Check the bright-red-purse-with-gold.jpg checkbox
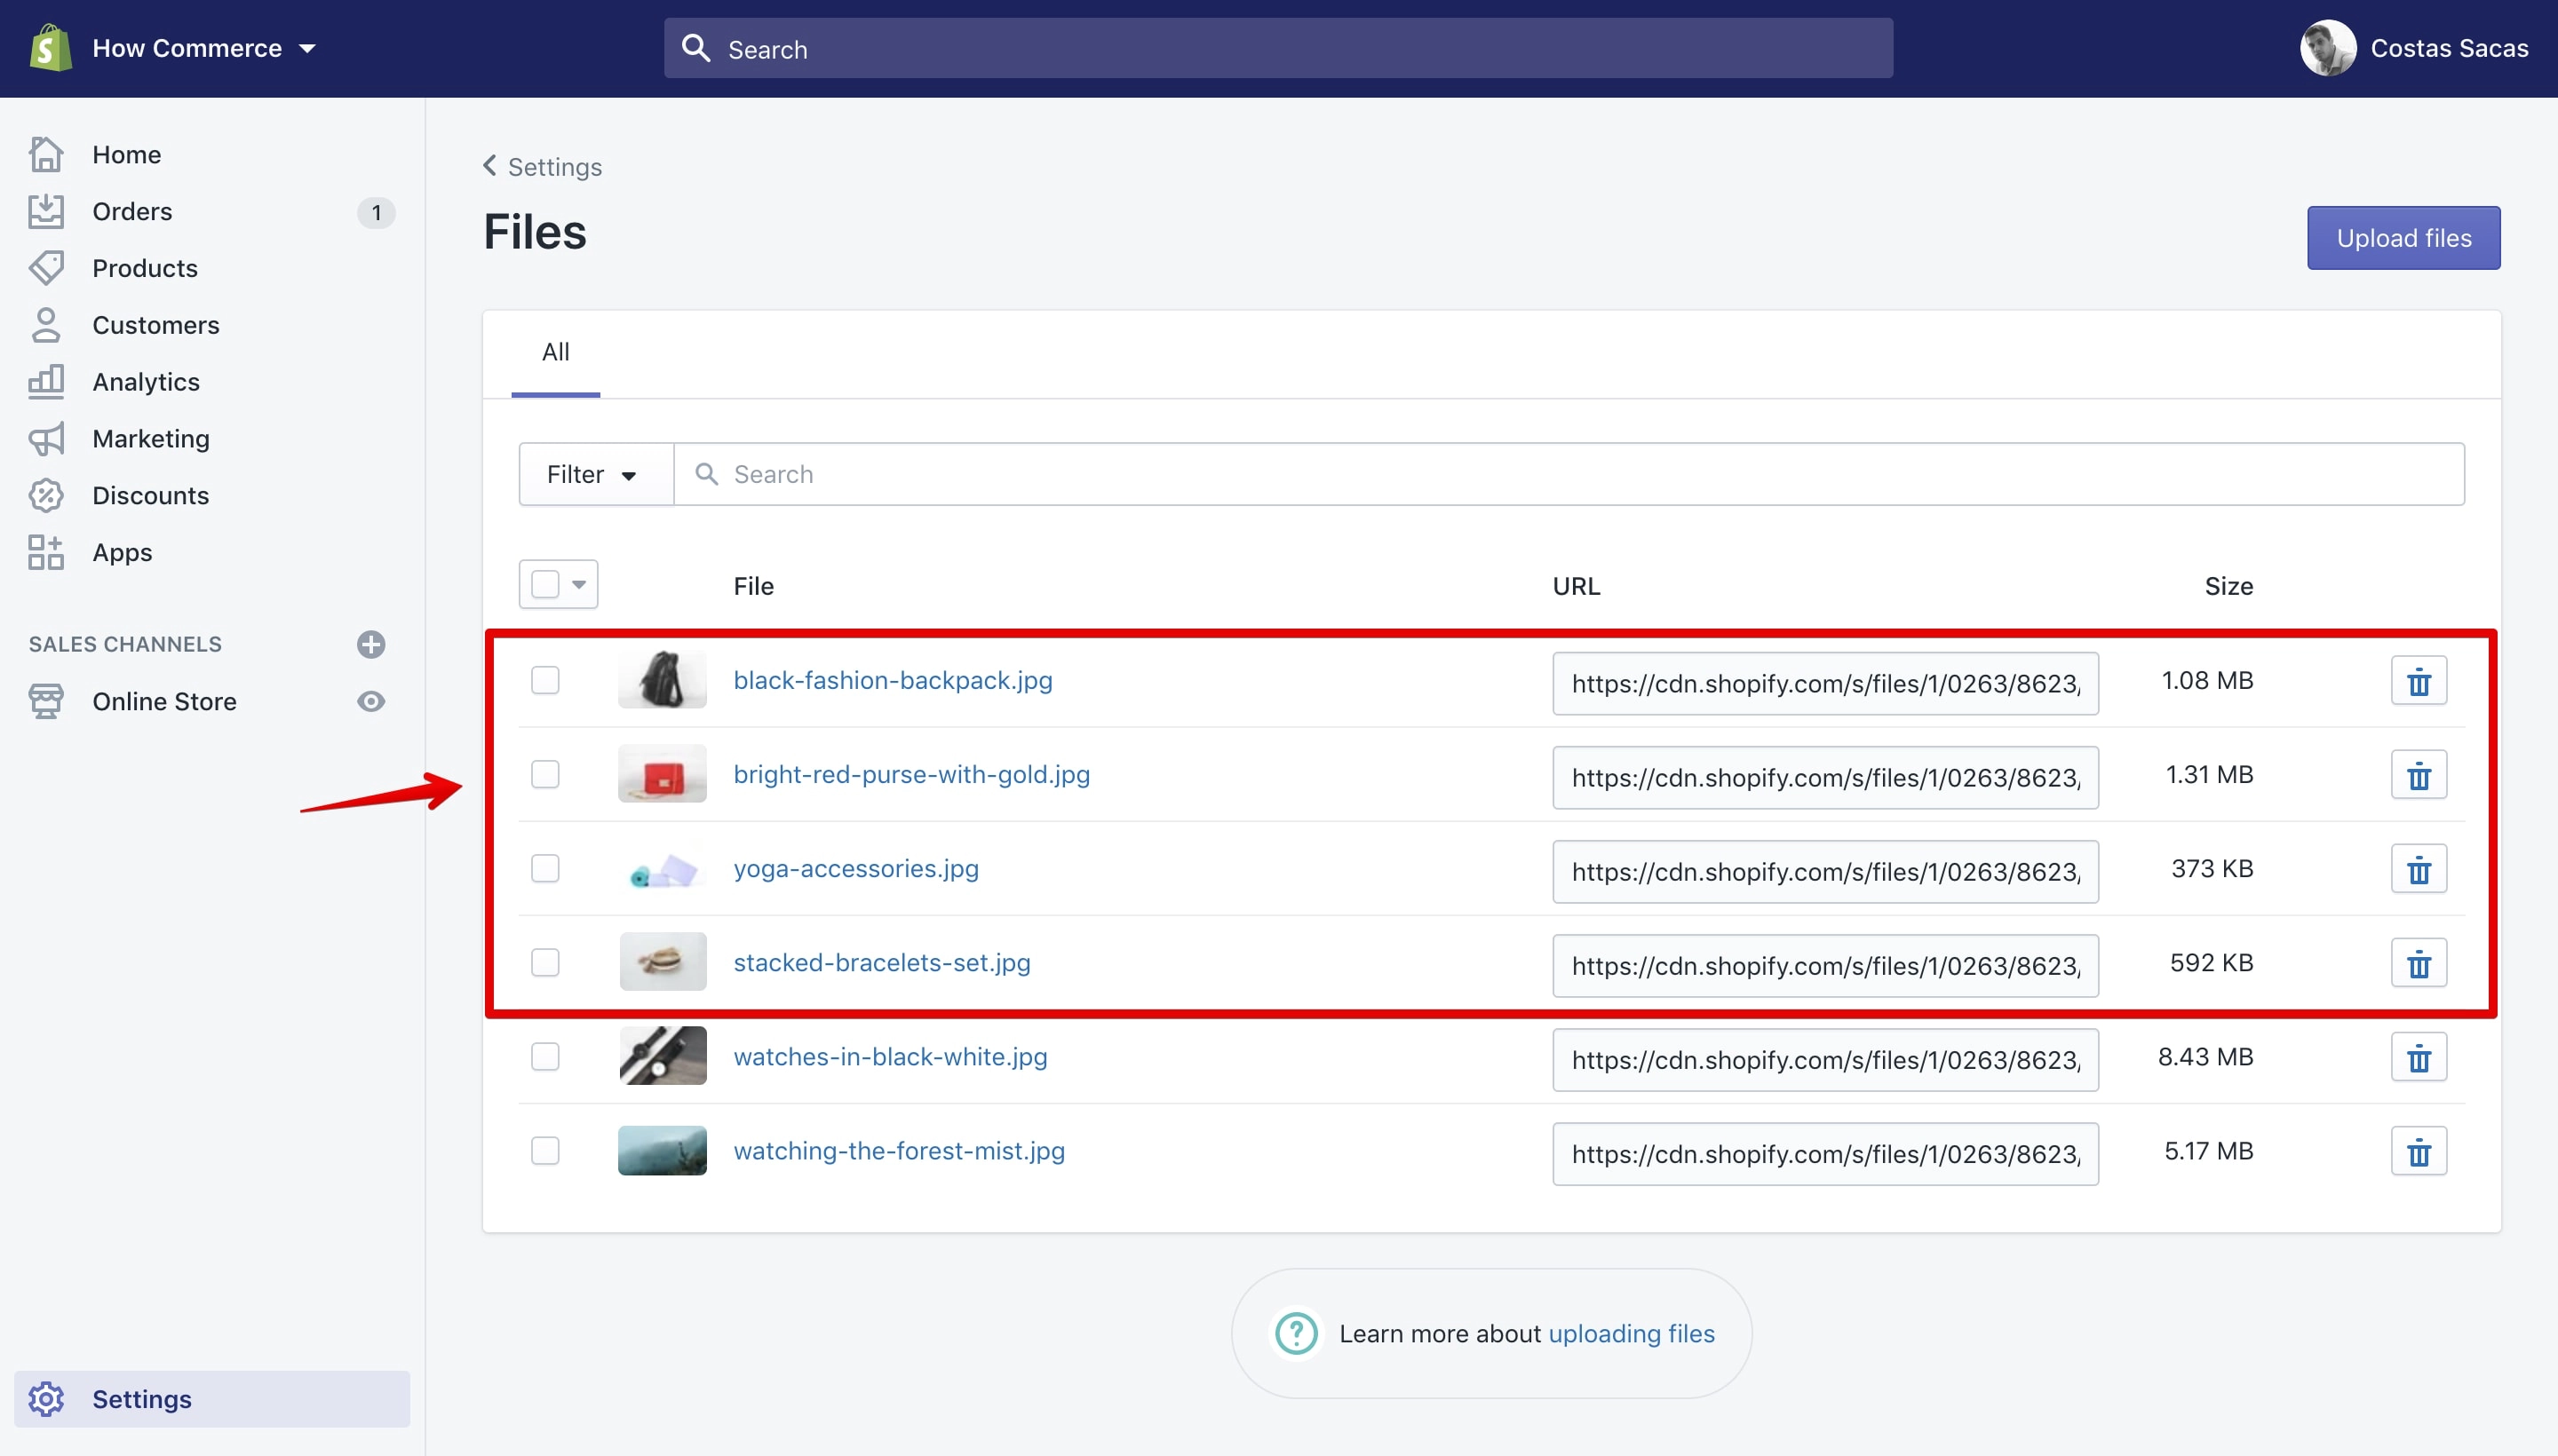2558x1456 pixels. coord(545,774)
